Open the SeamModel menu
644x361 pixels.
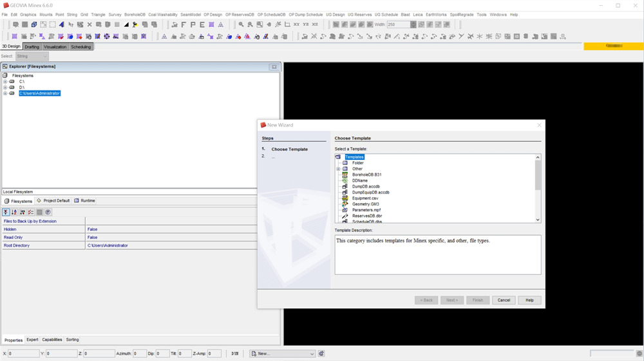click(191, 14)
